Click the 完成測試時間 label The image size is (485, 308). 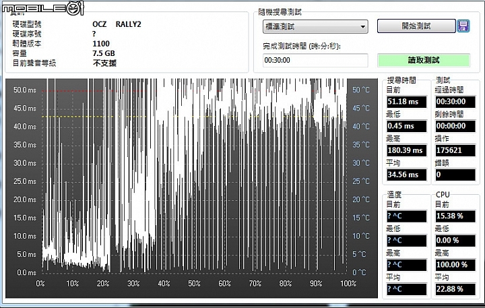tap(302, 46)
